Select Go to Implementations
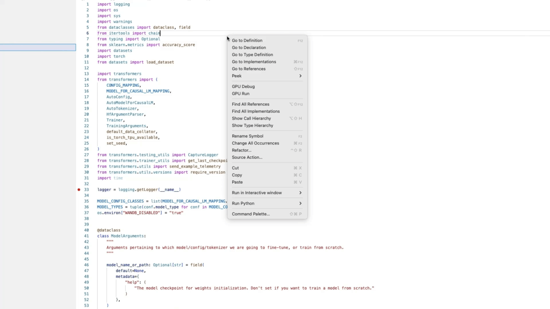Image resolution: width=550 pixels, height=309 pixels. point(254,62)
